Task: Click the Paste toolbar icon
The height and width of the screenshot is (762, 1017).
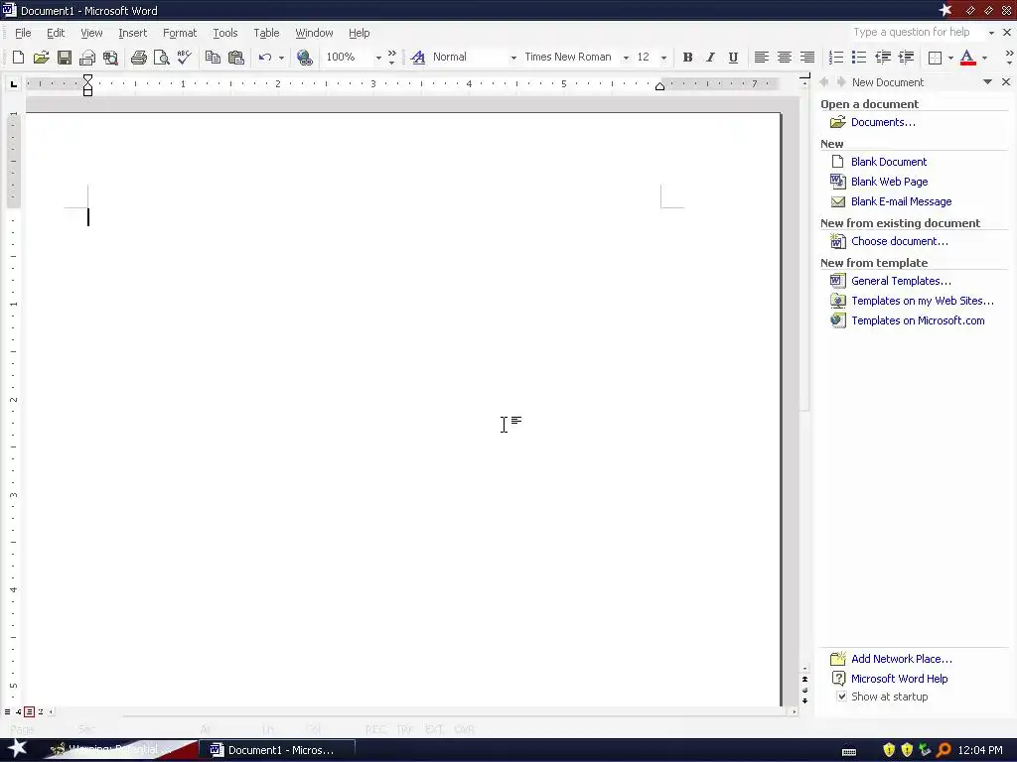Action: pyautogui.click(x=236, y=57)
